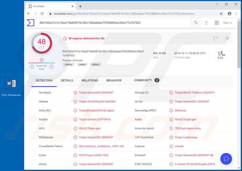Screen dimensions: 242x171
Task: Click community score upvote icon
Action: [x=51, y=67]
